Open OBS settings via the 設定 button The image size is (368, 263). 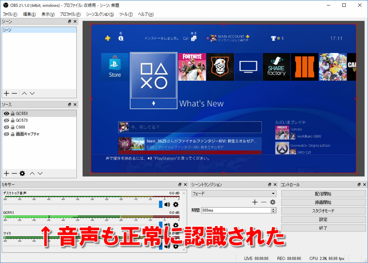pos(323,219)
